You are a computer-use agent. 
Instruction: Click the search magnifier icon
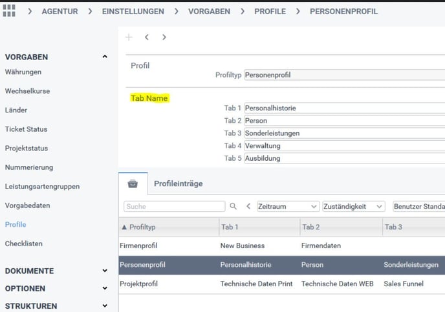pyautogui.click(x=233, y=207)
